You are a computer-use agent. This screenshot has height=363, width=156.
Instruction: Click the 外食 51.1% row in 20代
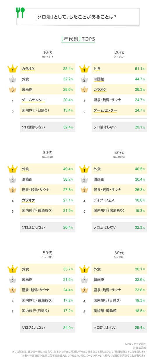point(119,69)
